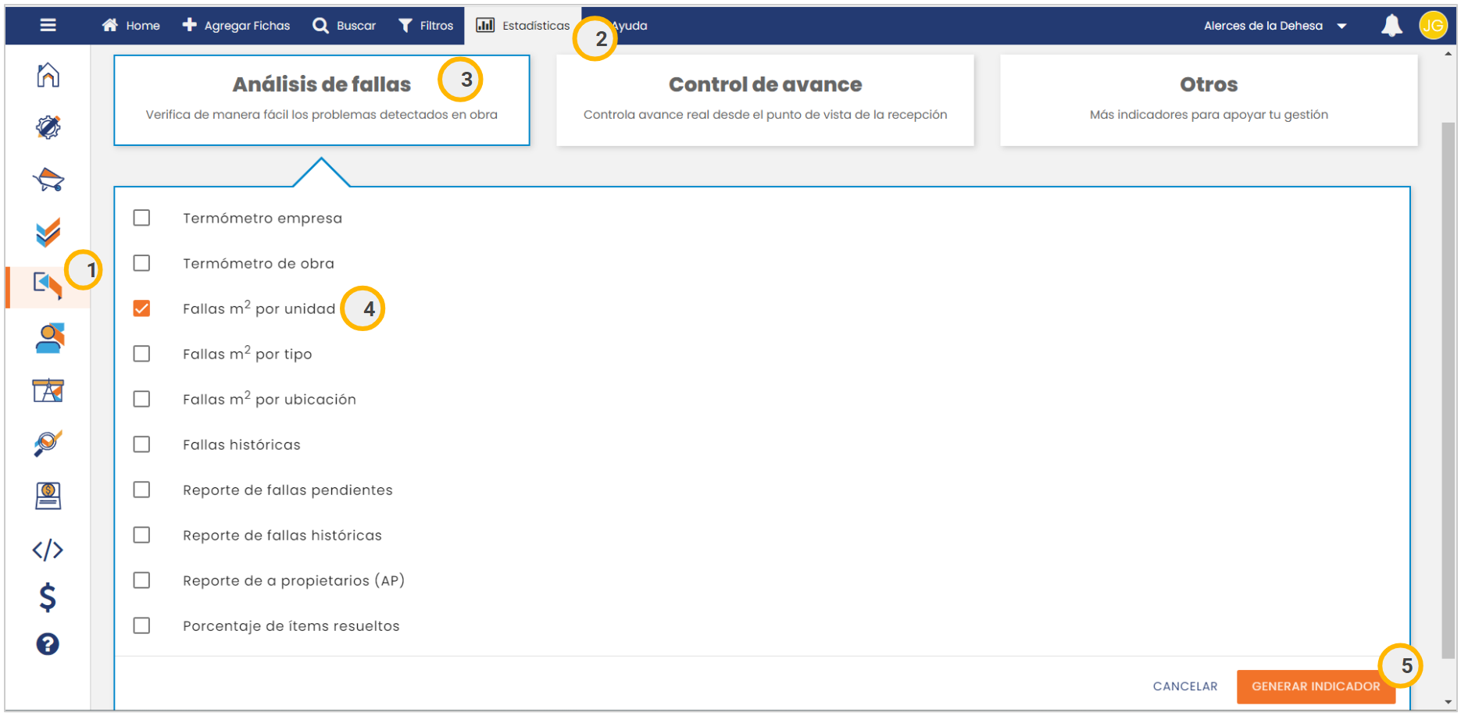The height and width of the screenshot is (716, 1461).
Task: Switch to the Control de avance tab
Action: [x=765, y=99]
